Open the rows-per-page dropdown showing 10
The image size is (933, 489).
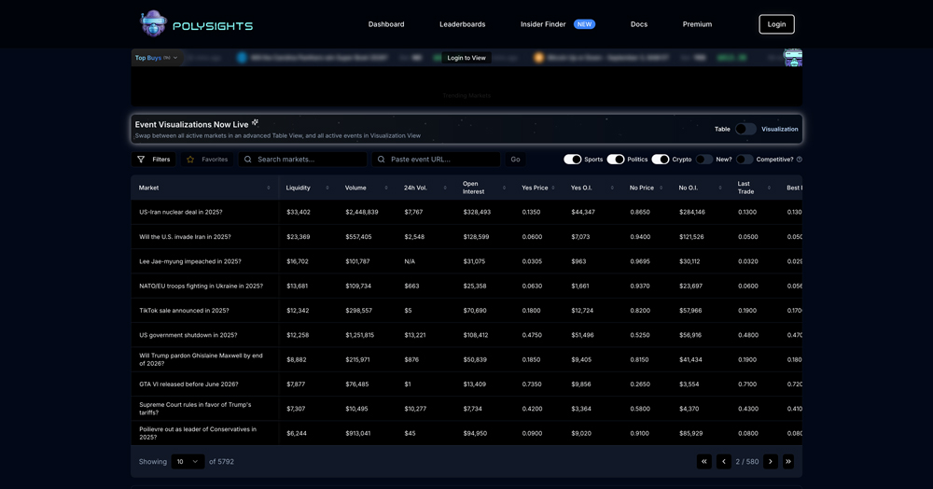(x=188, y=461)
